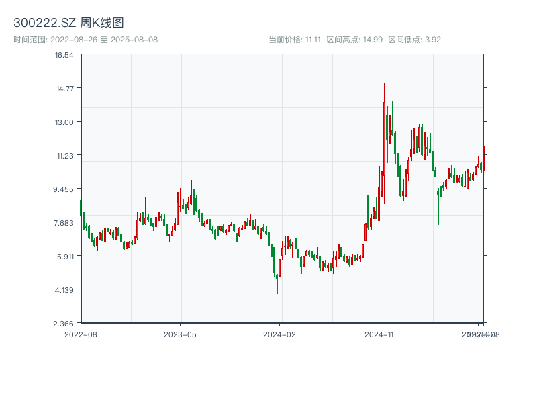Click the 当前价格: 11.11 label
The image size is (537, 403).
click(295, 40)
